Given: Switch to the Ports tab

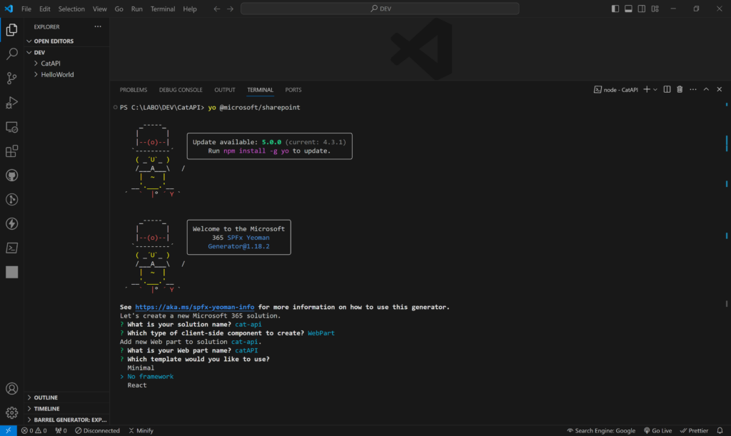Looking at the screenshot, I should [293, 90].
